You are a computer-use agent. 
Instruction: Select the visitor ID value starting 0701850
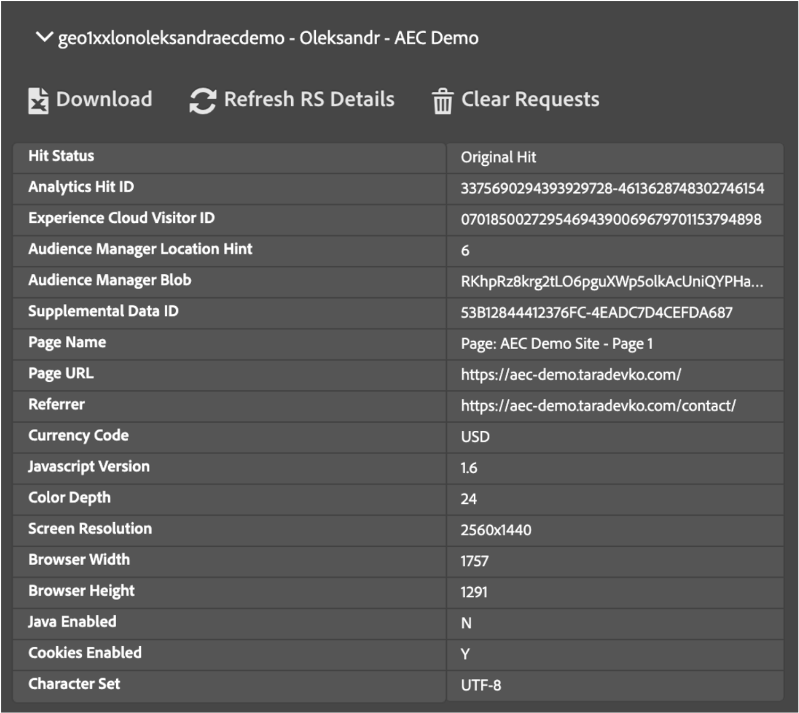pos(611,219)
